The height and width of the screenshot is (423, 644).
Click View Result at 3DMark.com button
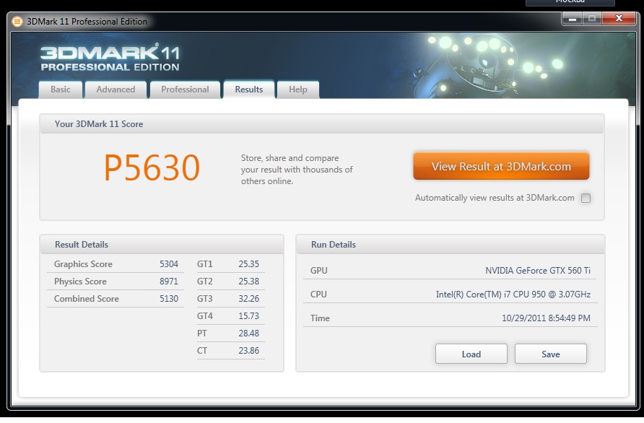point(501,166)
